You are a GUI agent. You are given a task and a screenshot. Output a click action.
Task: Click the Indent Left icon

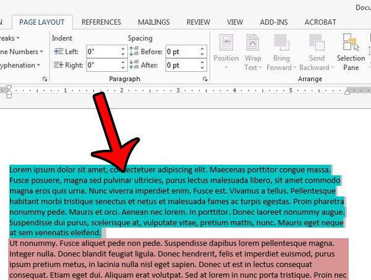(59, 51)
